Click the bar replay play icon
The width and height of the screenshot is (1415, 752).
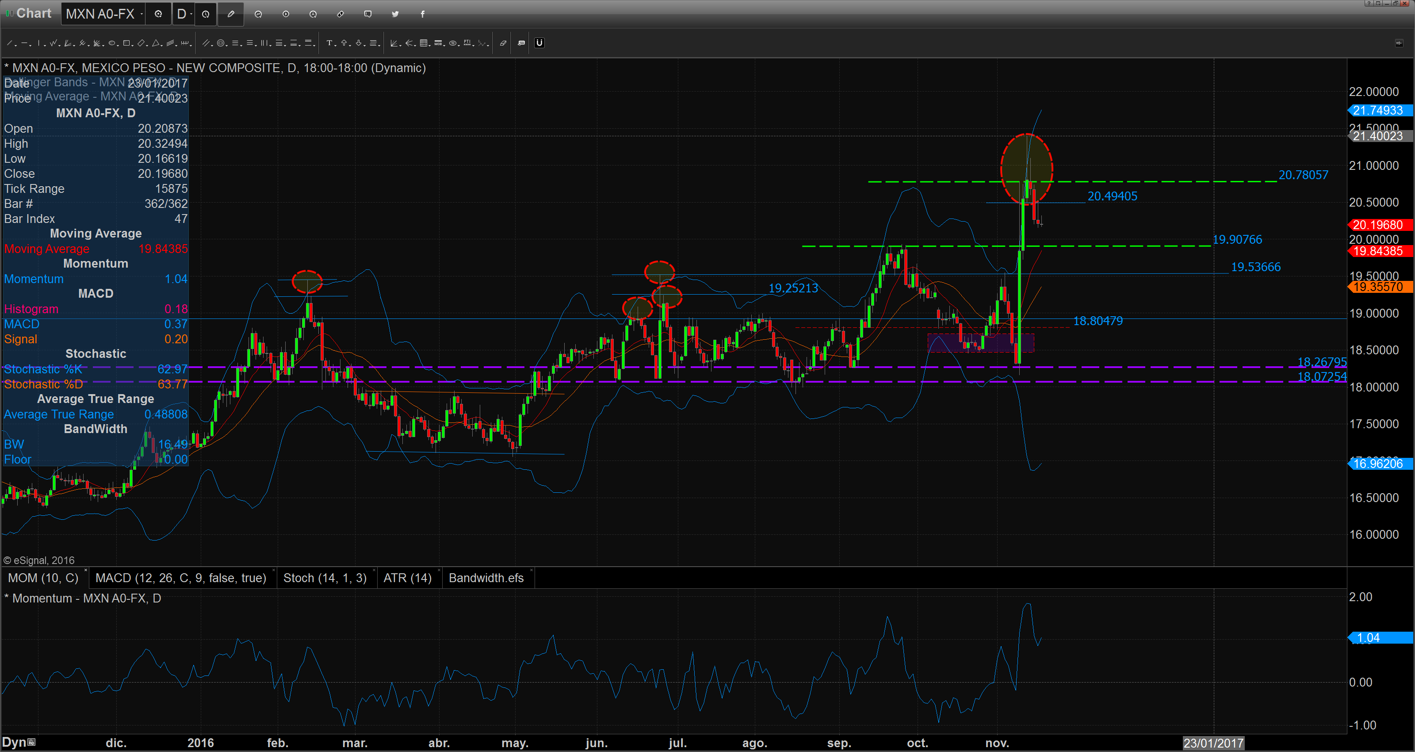click(286, 14)
